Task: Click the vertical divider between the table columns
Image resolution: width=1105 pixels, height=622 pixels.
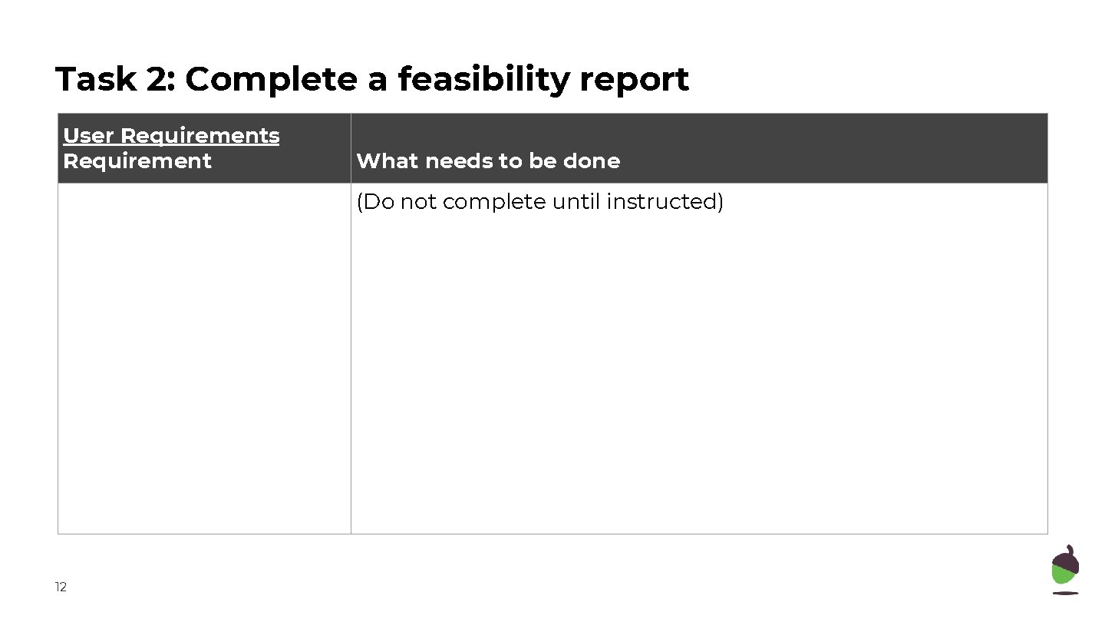Action: 351,358
